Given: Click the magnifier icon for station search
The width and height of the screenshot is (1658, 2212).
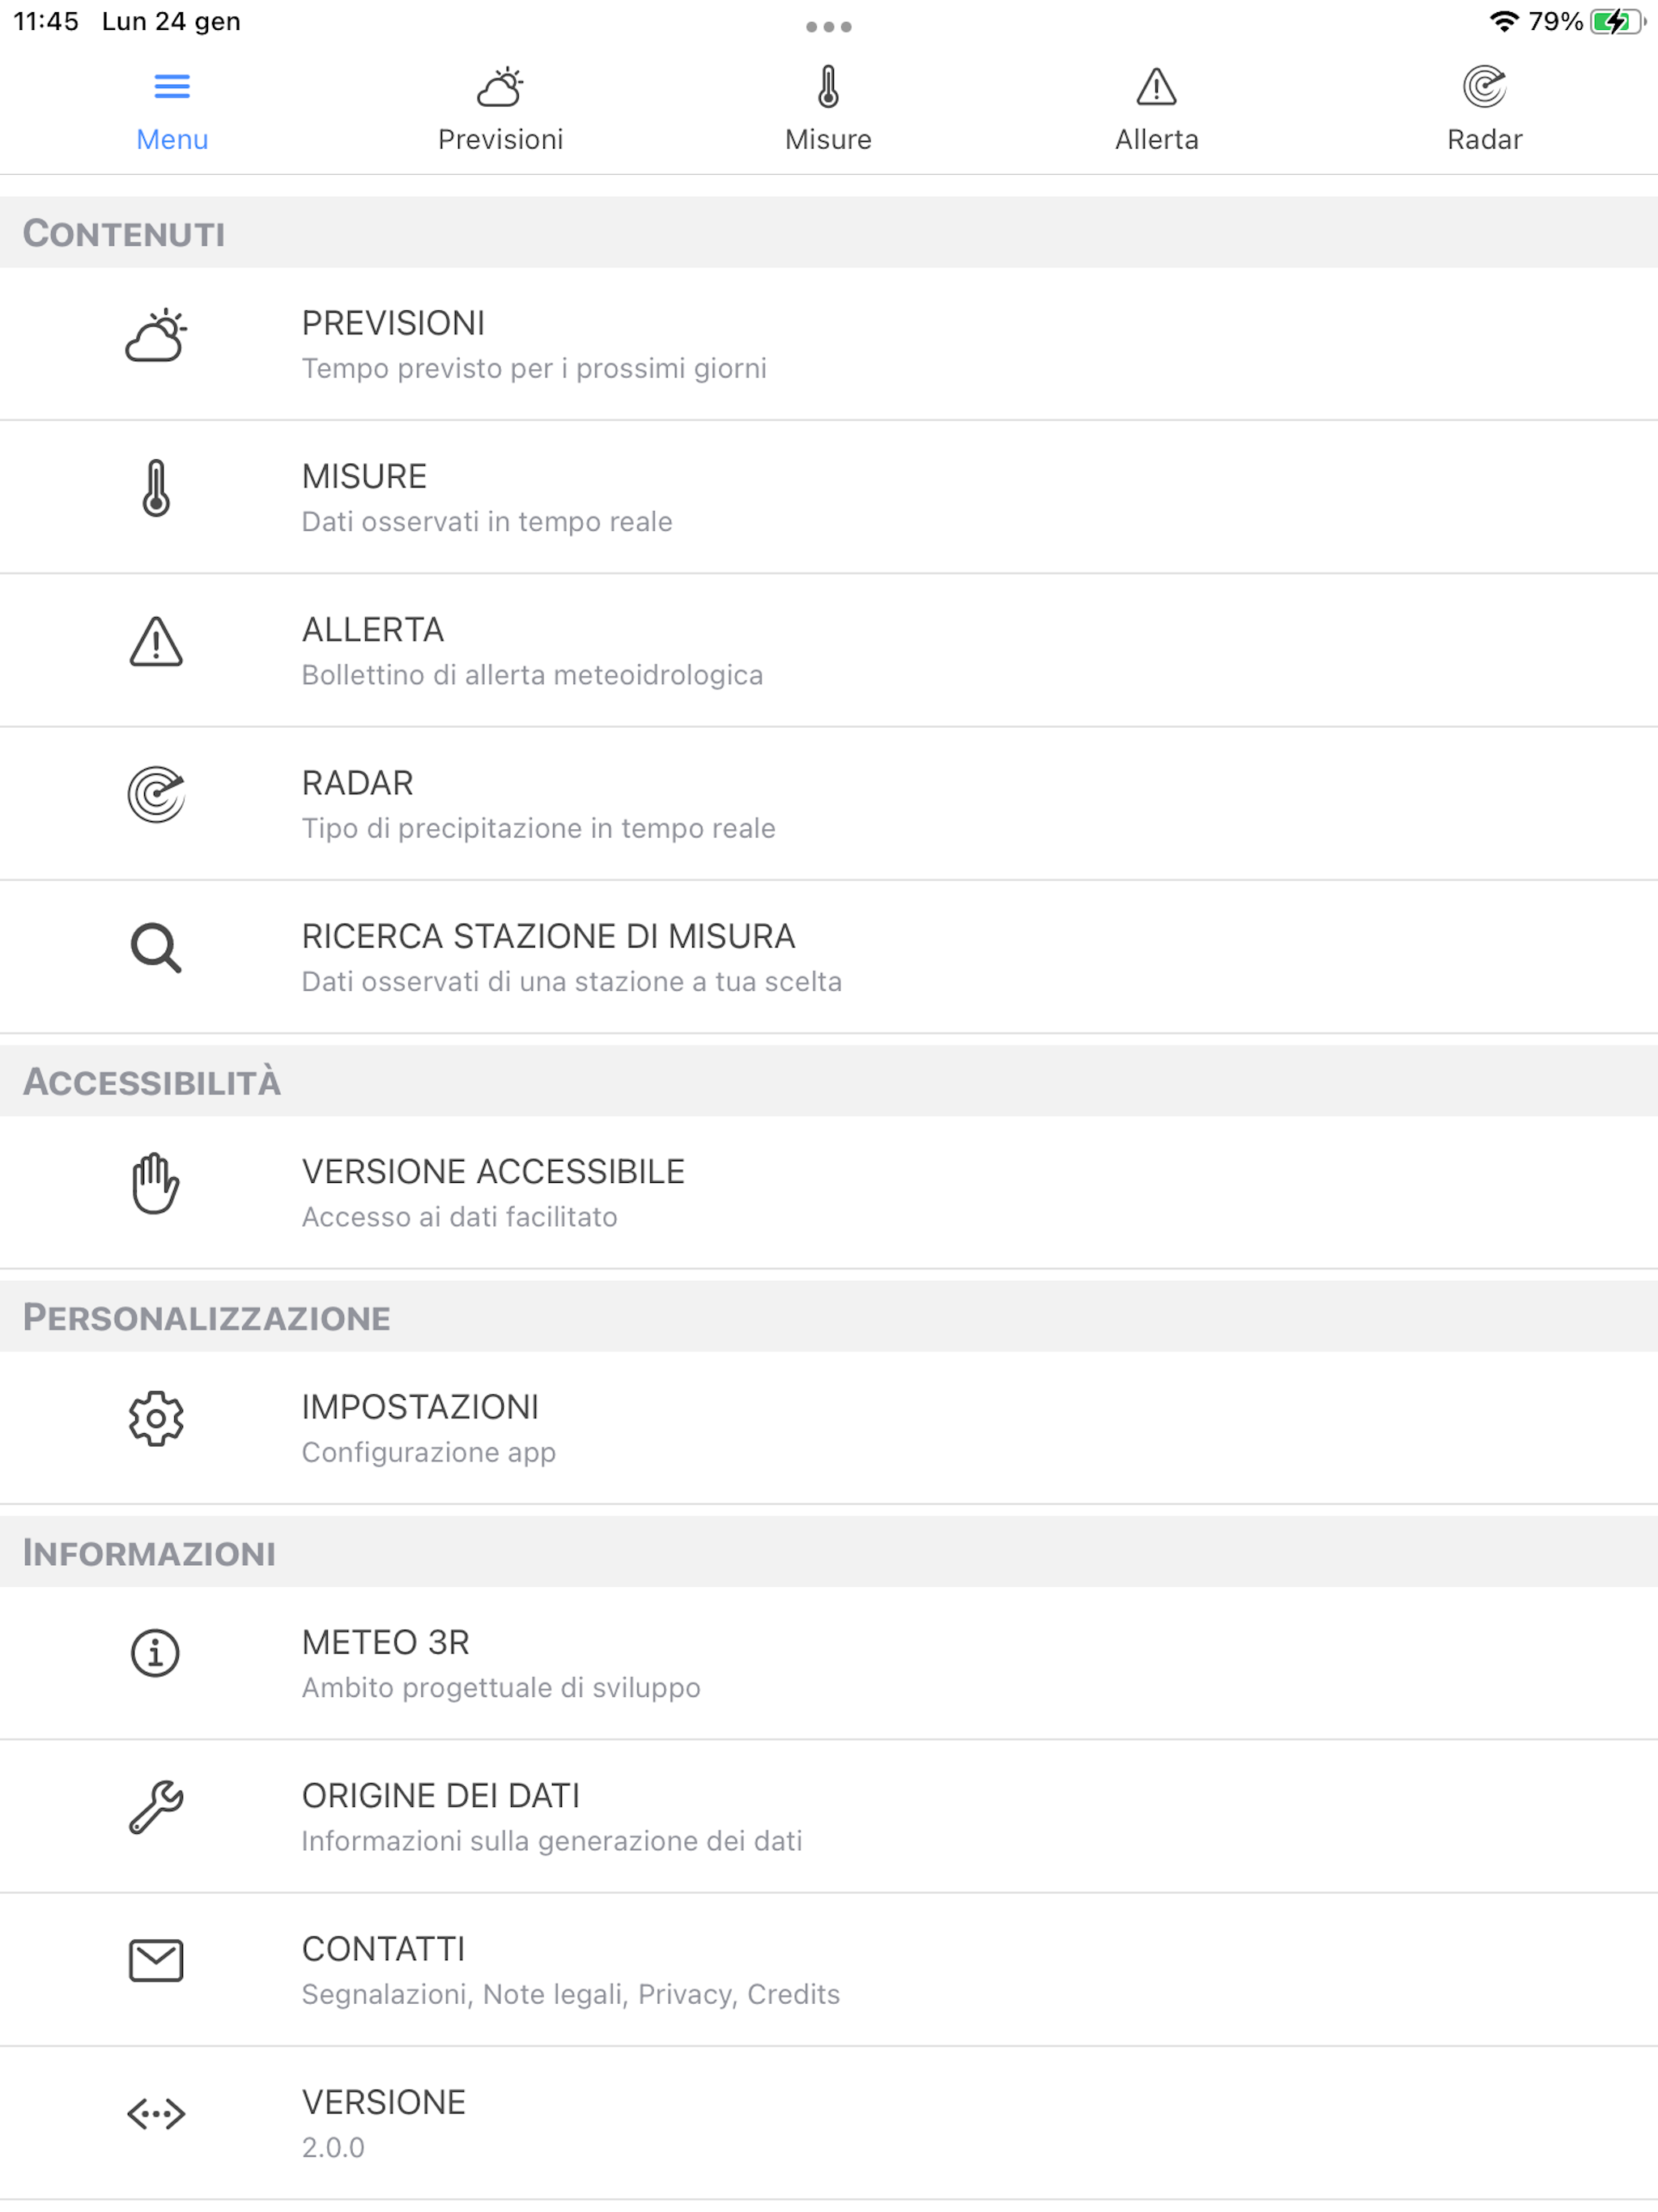Looking at the screenshot, I should pos(156,948).
